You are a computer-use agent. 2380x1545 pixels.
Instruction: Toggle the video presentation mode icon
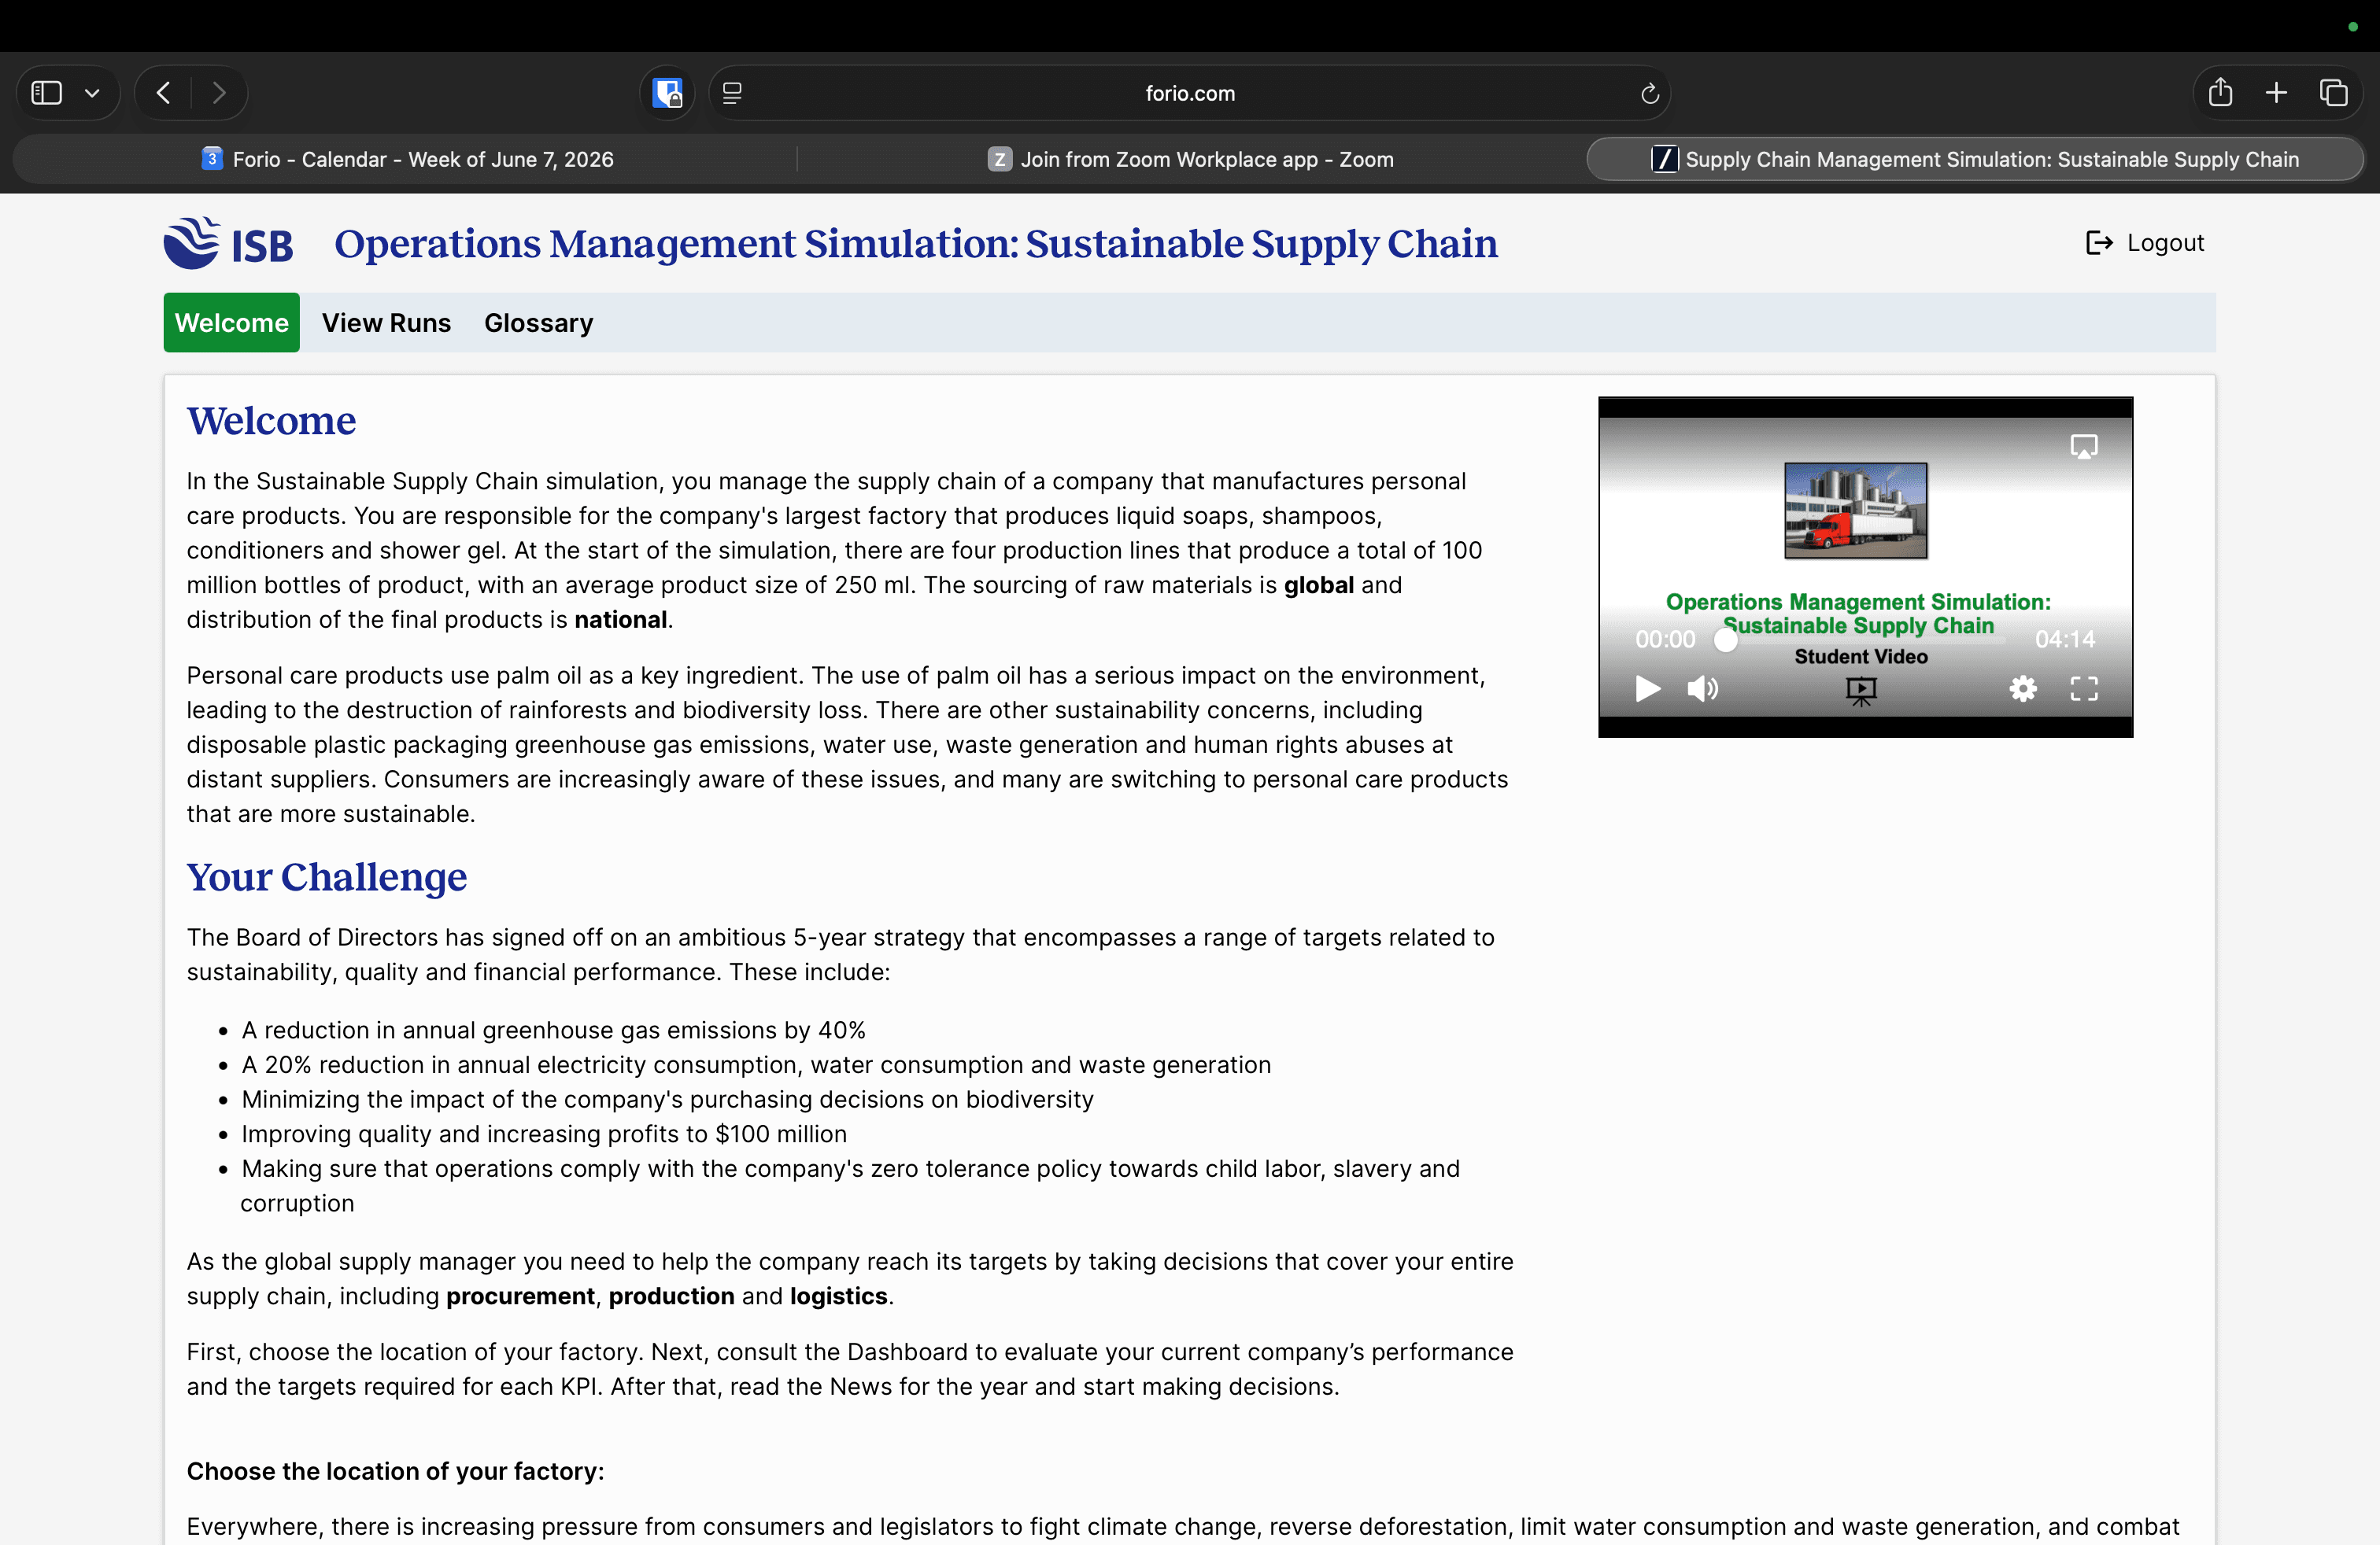1861,691
